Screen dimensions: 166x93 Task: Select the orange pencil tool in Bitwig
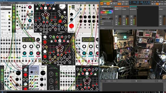(157, 4)
